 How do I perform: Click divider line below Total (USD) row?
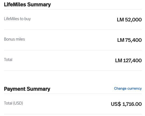point(73,114)
